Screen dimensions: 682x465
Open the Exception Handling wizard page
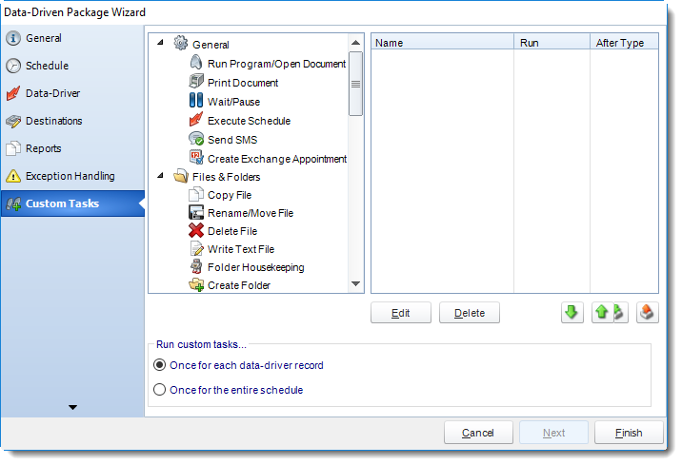70,176
